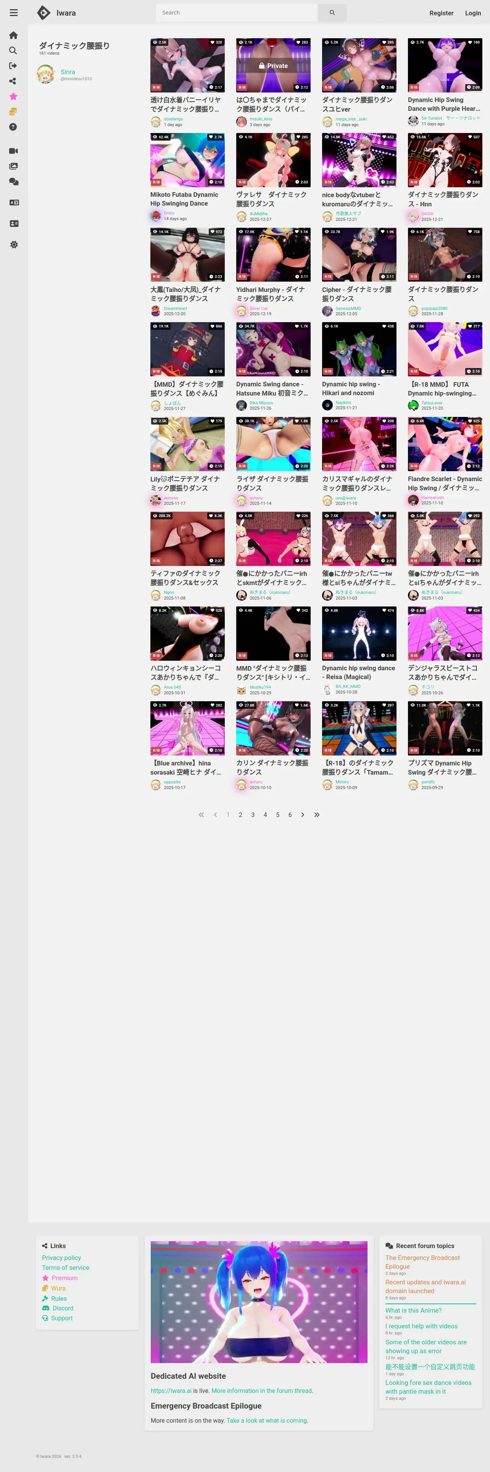Open 'More information in the forum thread'

pyautogui.click(x=262, y=1391)
